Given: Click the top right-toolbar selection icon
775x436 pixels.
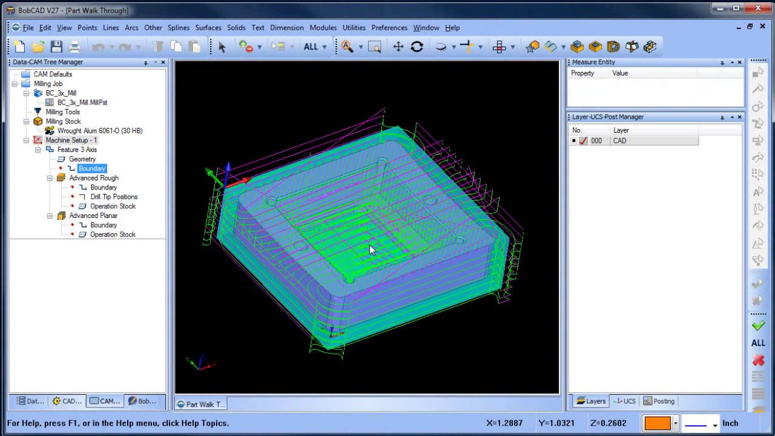Looking at the screenshot, I should pos(758,72).
